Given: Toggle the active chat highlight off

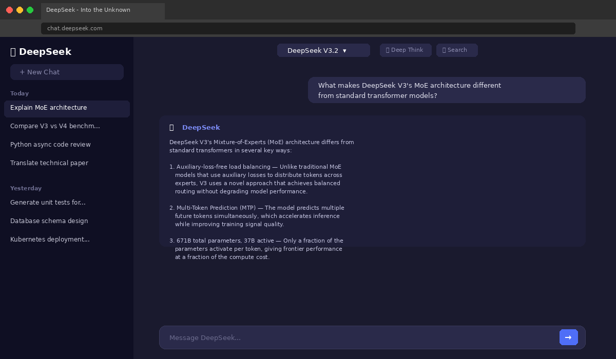Looking at the screenshot, I should pyautogui.click(x=67, y=108).
